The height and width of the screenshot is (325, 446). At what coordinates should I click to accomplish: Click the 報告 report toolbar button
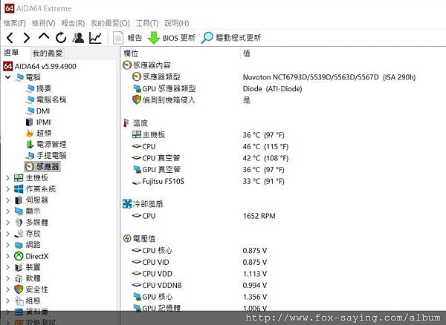pyautogui.click(x=127, y=38)
